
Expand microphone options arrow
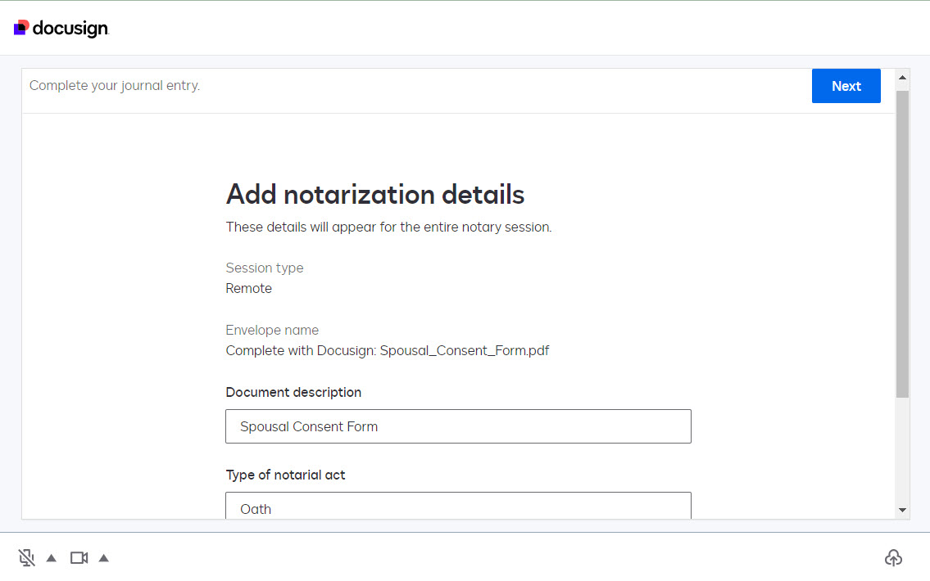(52, 558)
